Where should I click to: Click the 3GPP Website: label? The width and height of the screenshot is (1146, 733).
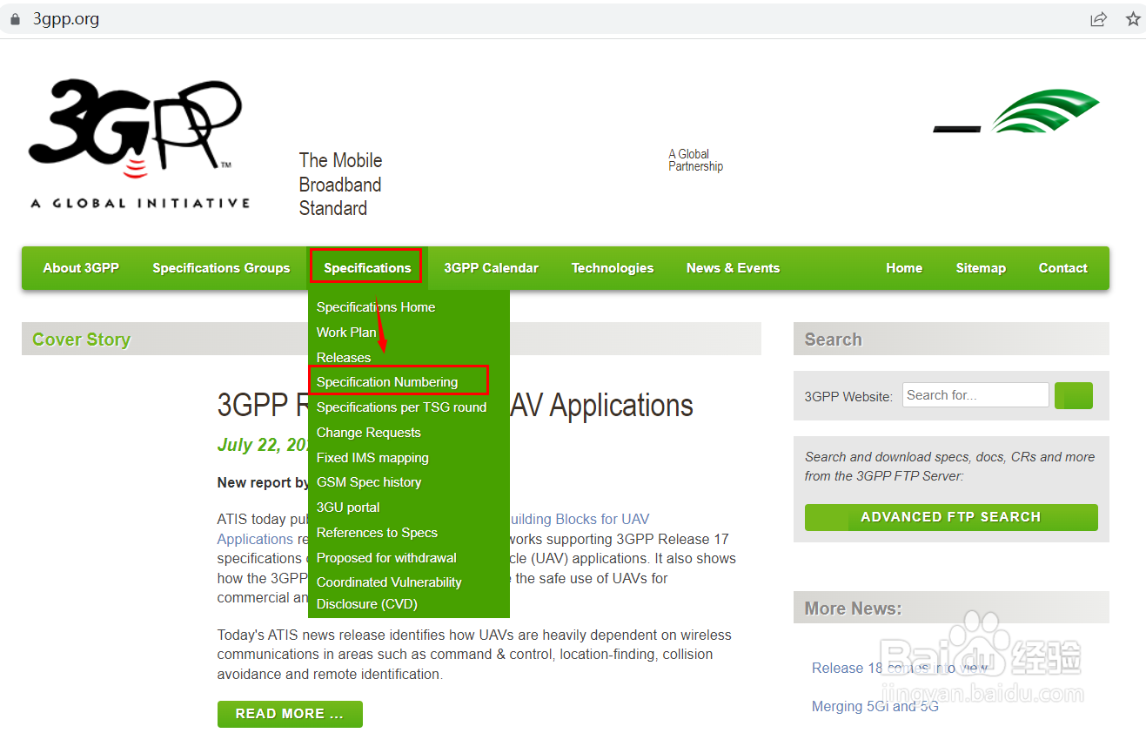click(x=848, y=396)
